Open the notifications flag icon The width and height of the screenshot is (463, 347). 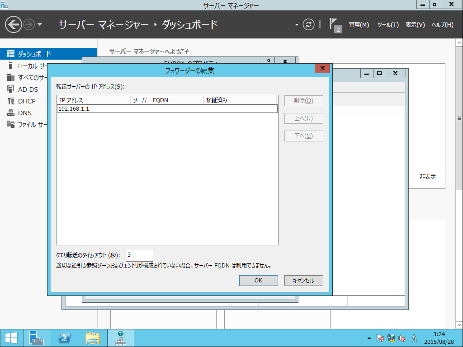(335, 25)
